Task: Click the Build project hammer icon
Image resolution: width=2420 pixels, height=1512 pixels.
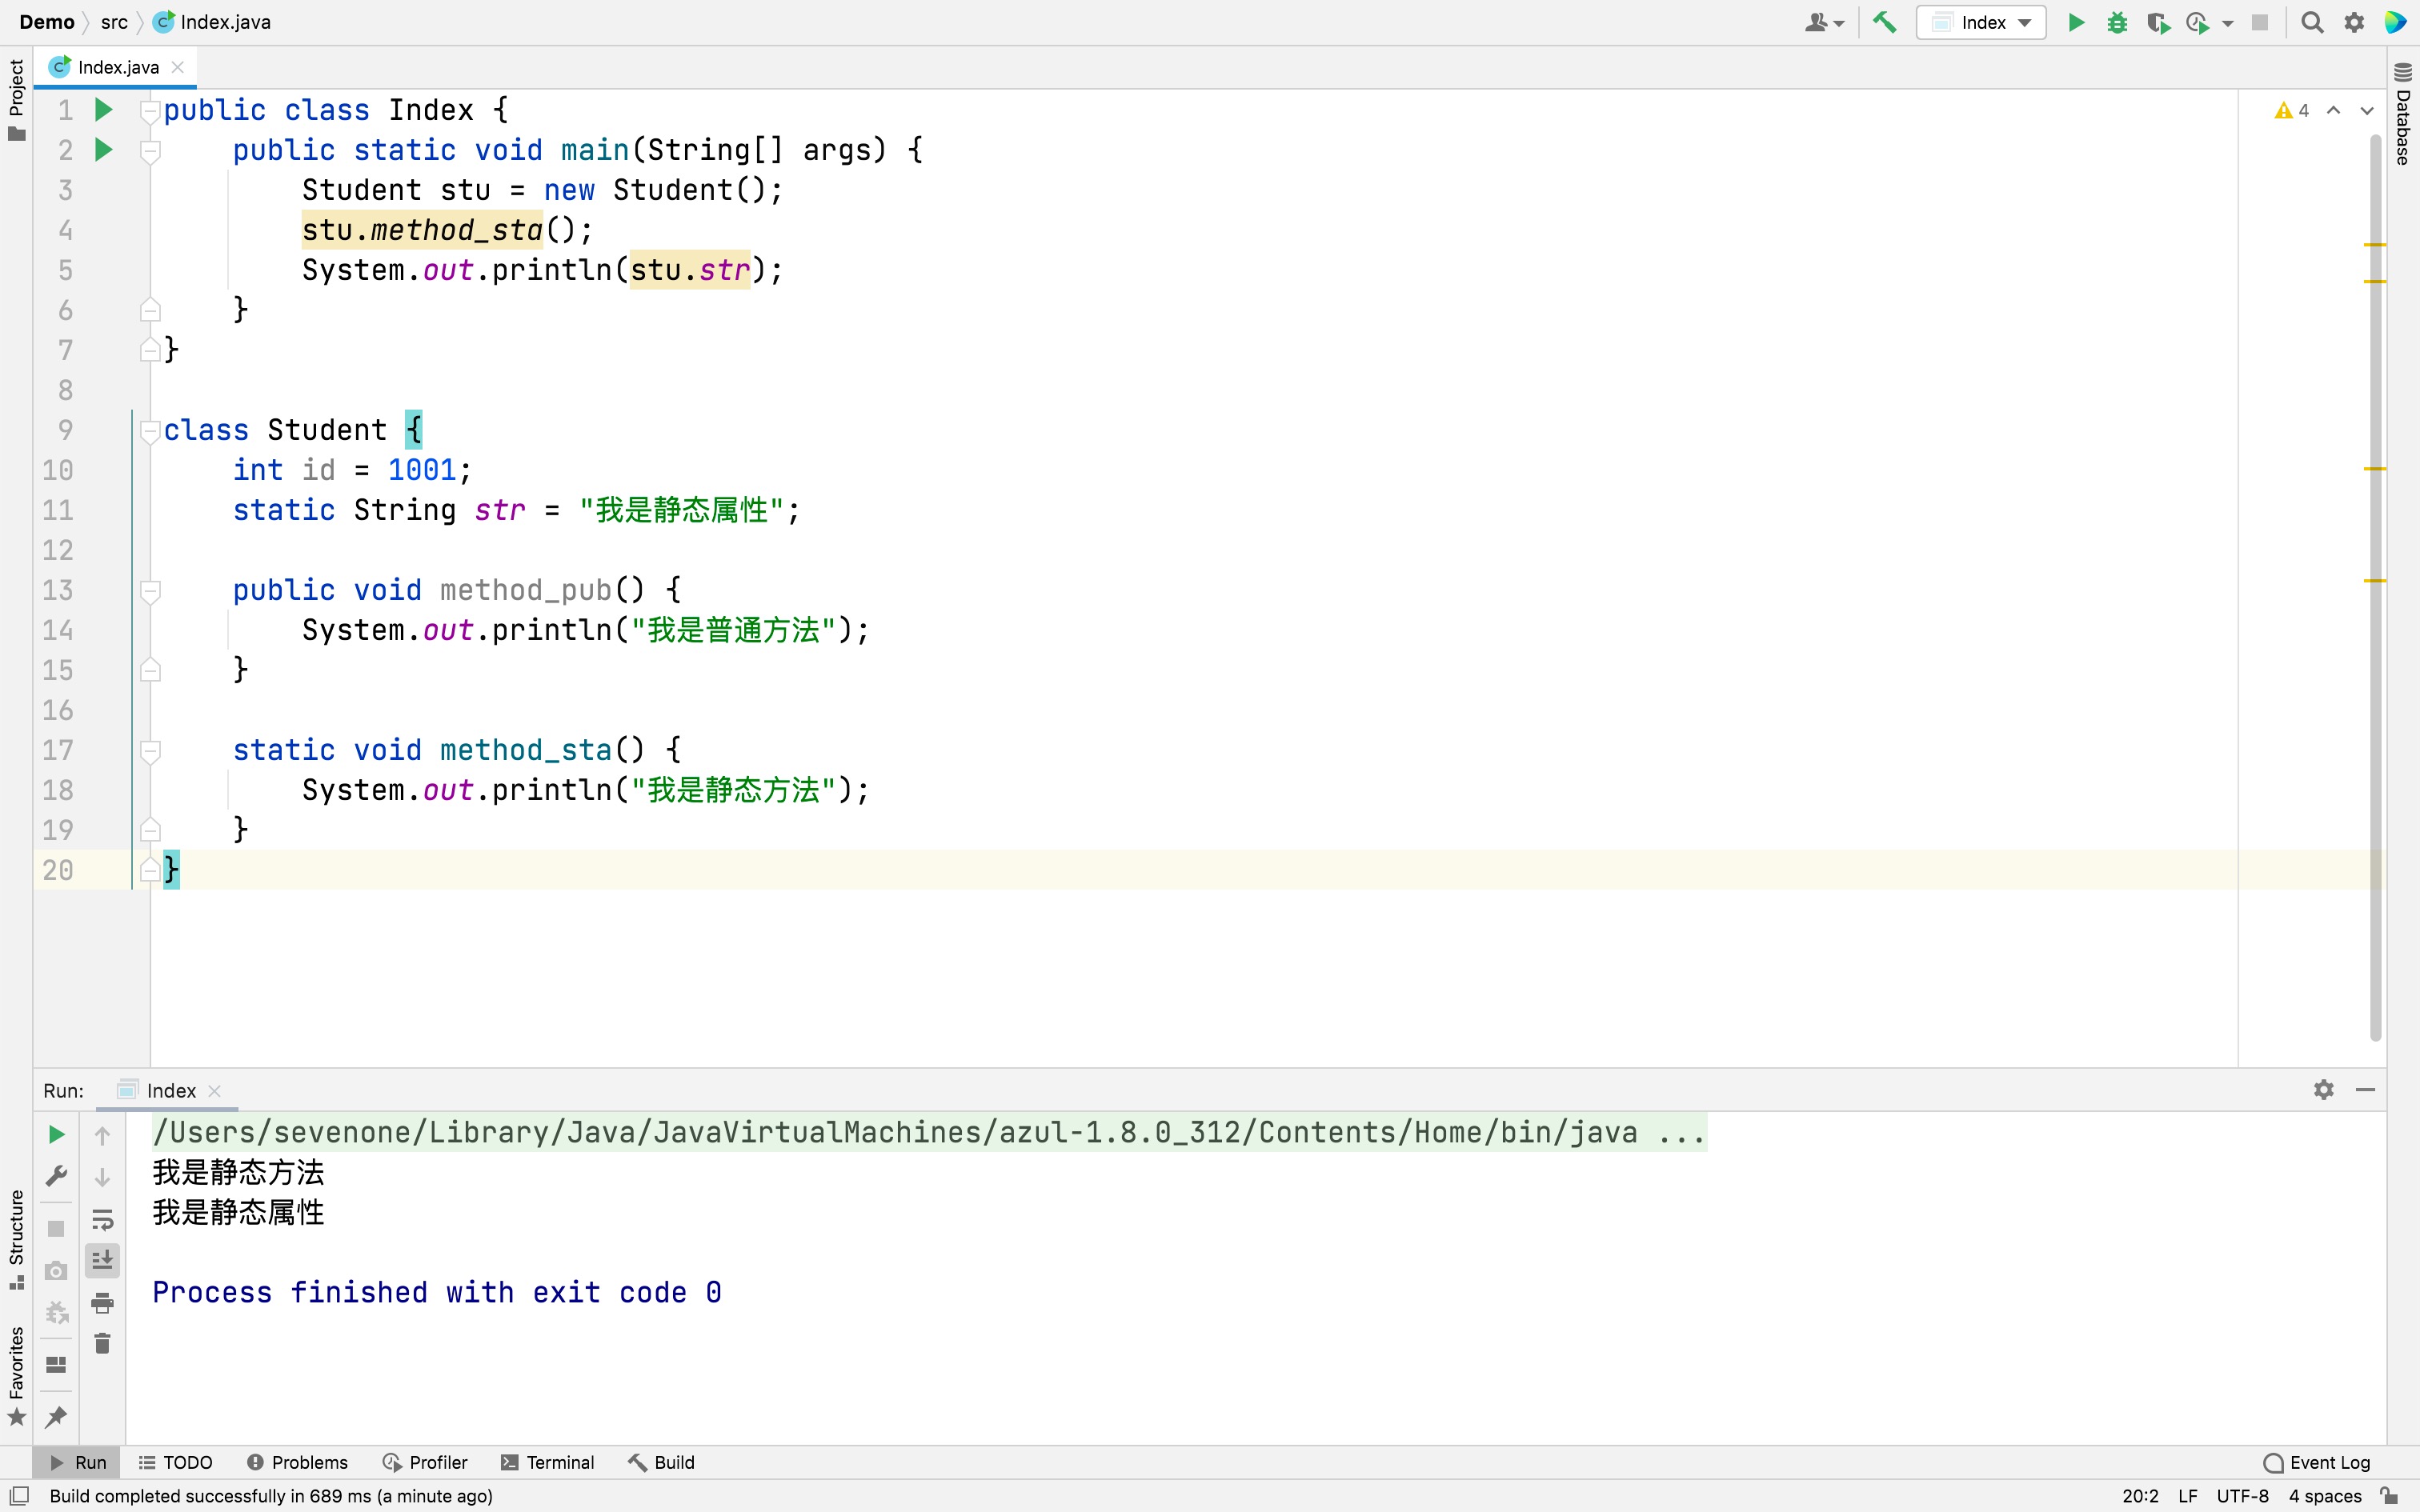Action: click(x=1884, y=22)
